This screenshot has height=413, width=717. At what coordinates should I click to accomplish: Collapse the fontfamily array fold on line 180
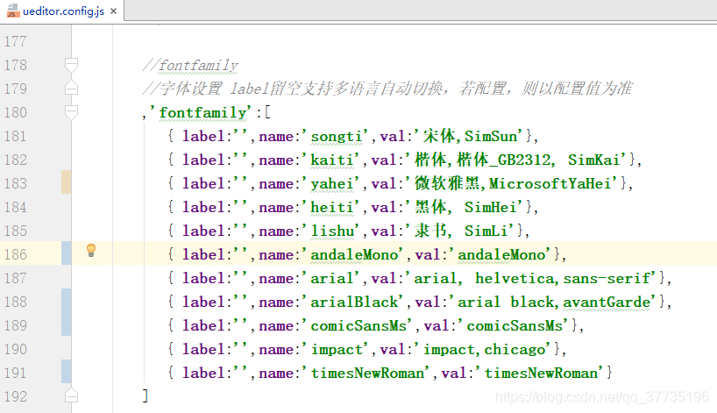coord(71,112)
